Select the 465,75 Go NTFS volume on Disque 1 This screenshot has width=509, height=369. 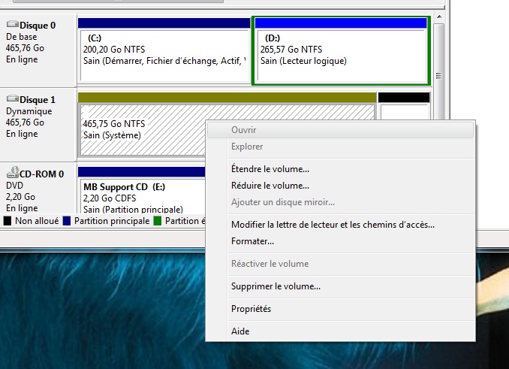pyautogui.click(x=143, y=129)
